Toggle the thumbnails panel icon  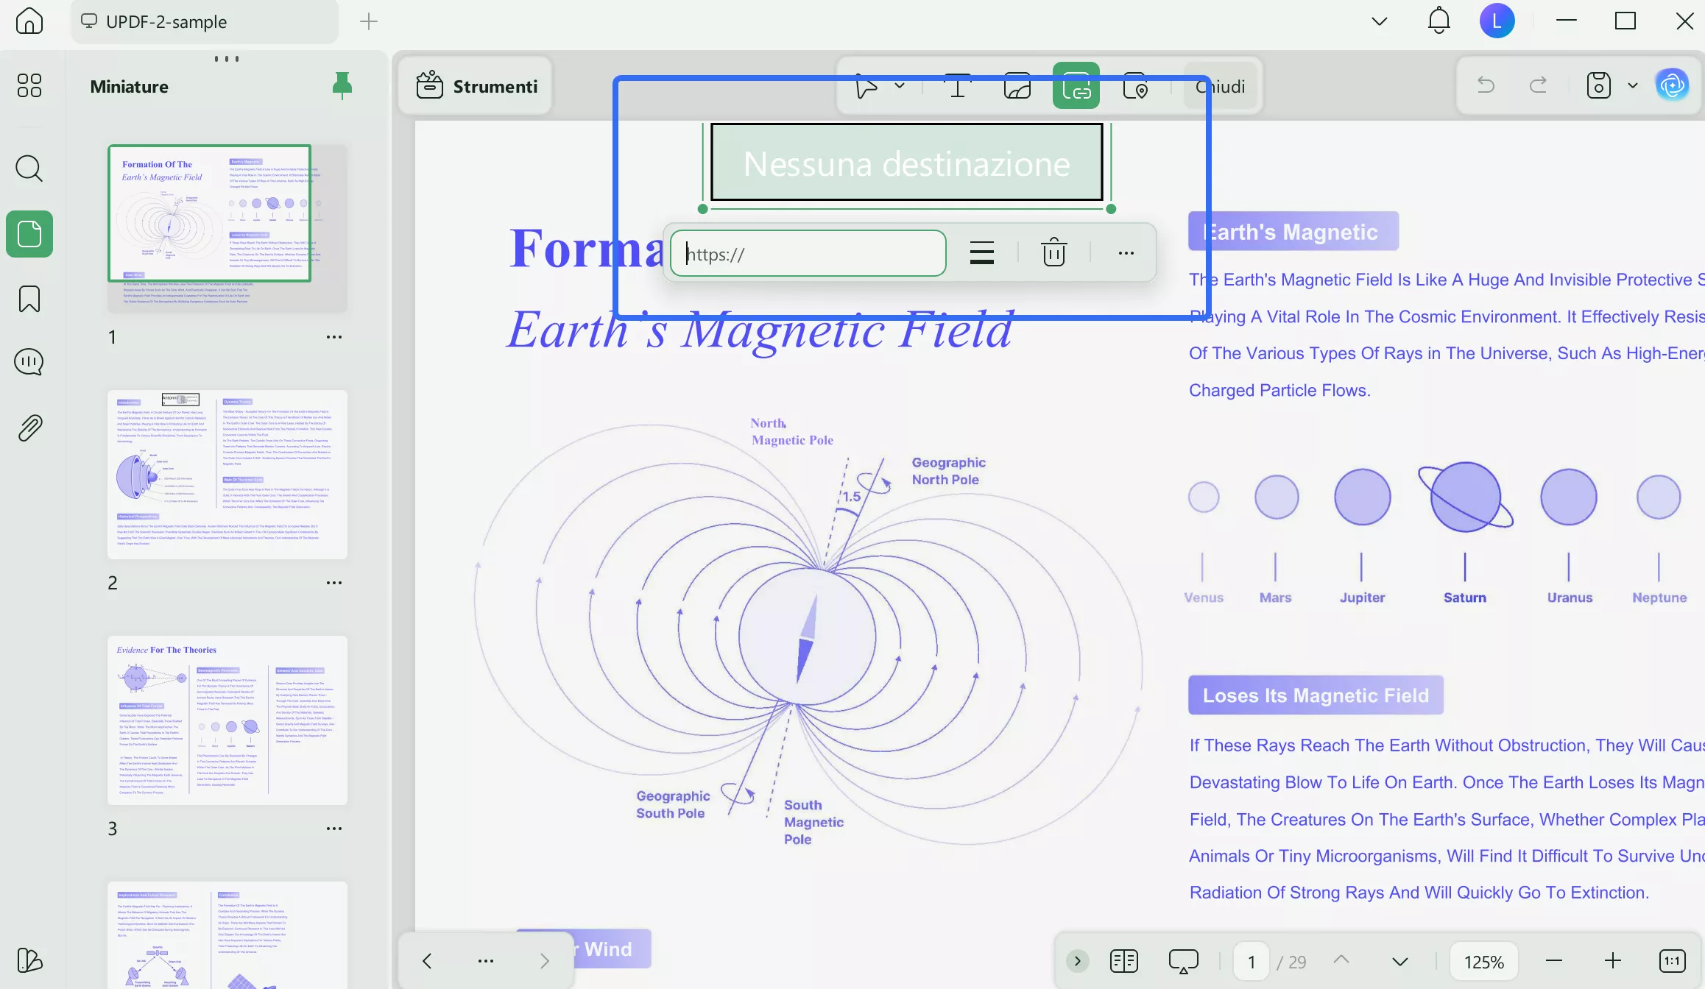pos(29,234)
